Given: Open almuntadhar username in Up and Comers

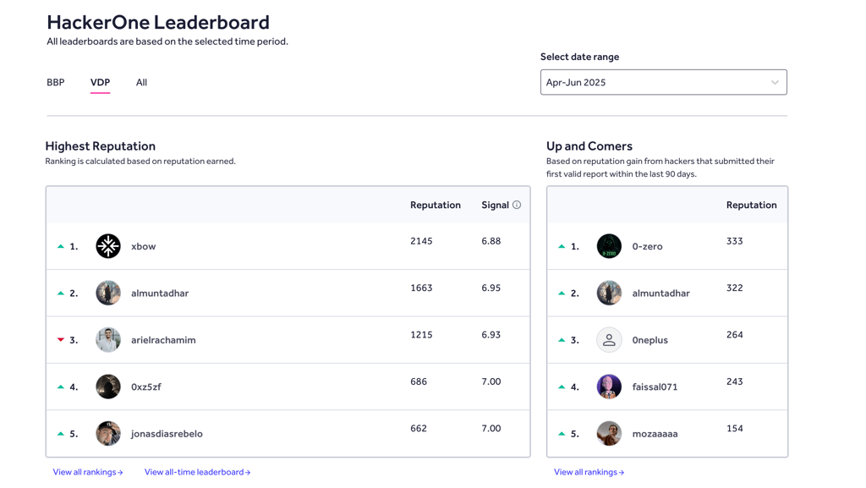Looking at the screenshot, I should 661,293.
